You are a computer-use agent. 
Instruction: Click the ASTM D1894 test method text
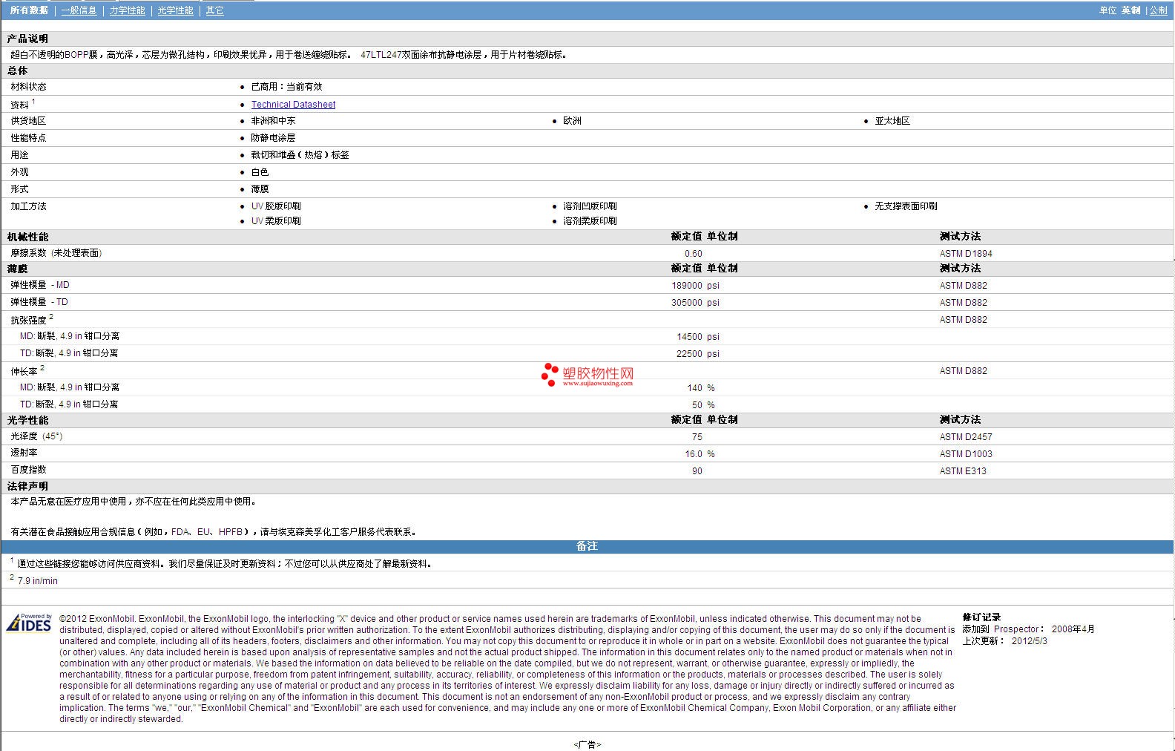965,254
